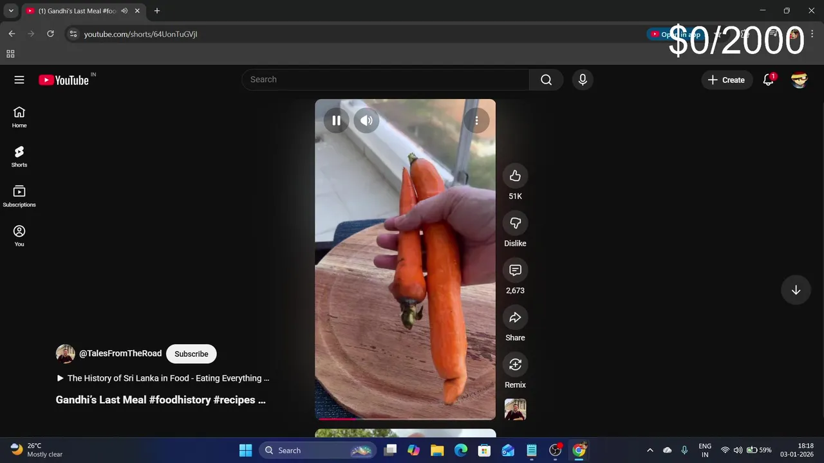Open Subscriptions in the left sidebar
The width and height of the screenshot is (824, 463).
(x=19, y=196)
